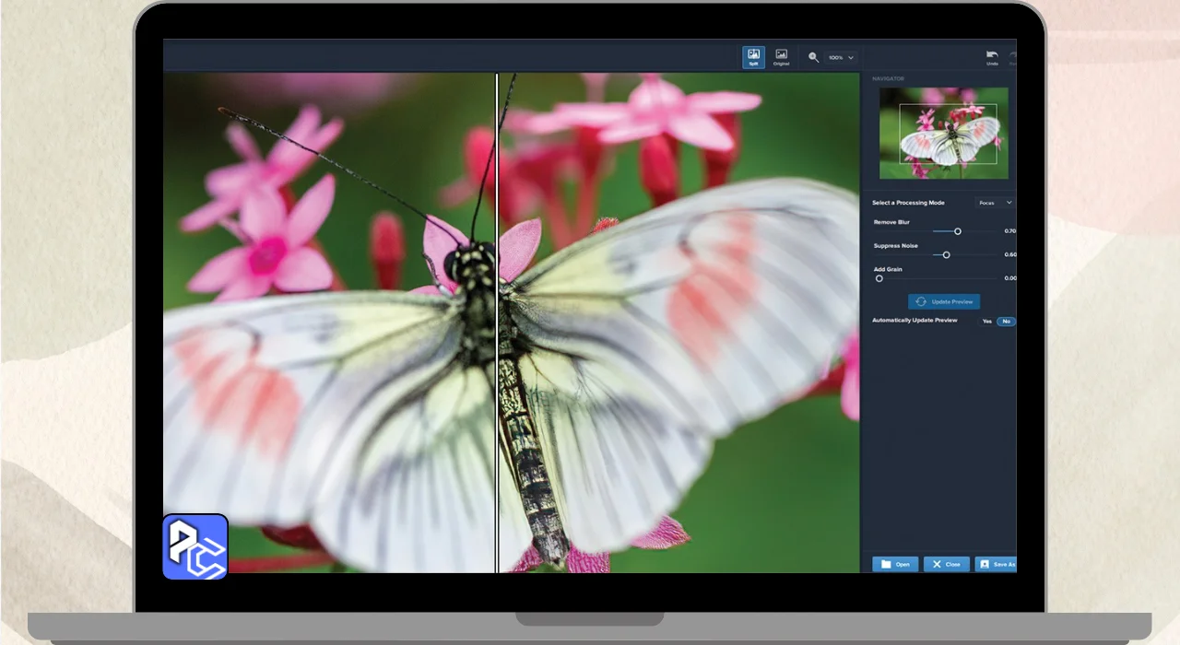
Task: Switch to Original view mode
Action: [x=781, y=57]
